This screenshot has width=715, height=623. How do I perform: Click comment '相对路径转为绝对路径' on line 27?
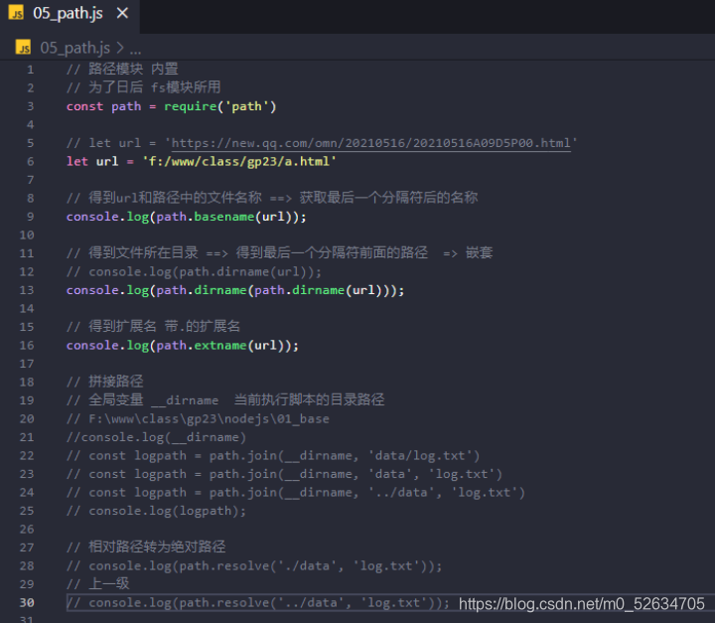tap(157, 546)
